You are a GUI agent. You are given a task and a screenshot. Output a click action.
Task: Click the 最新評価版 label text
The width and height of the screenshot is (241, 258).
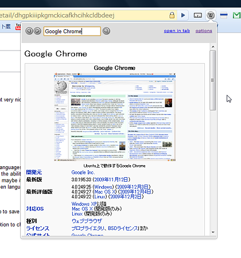[40, 191]
